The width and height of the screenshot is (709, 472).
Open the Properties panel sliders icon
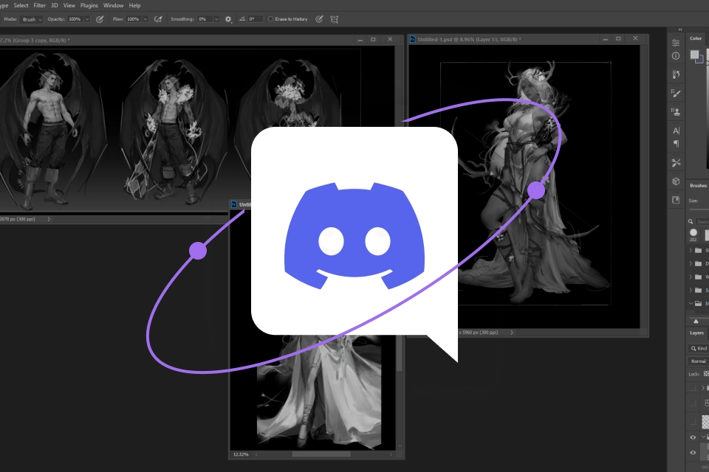676,43
